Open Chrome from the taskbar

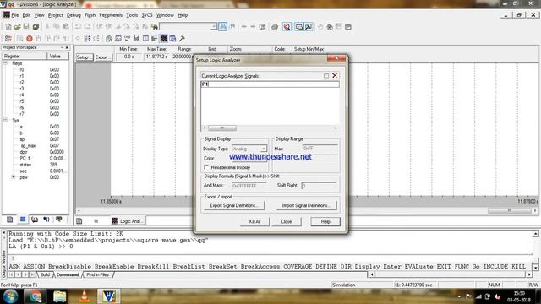click(x=35, y=296)
